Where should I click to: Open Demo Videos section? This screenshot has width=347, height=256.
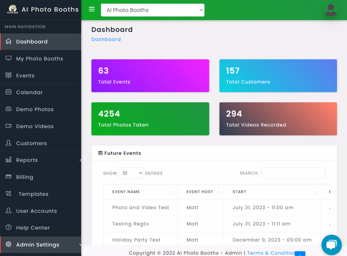(x=41, y=126)
